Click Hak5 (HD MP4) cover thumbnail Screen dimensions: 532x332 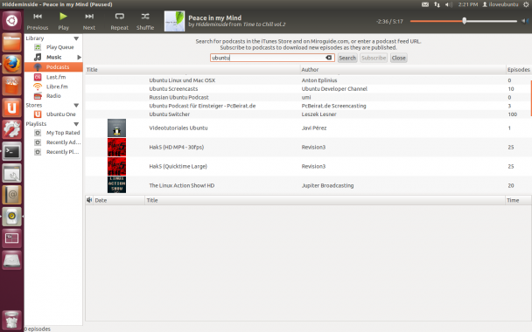(116, 147)
